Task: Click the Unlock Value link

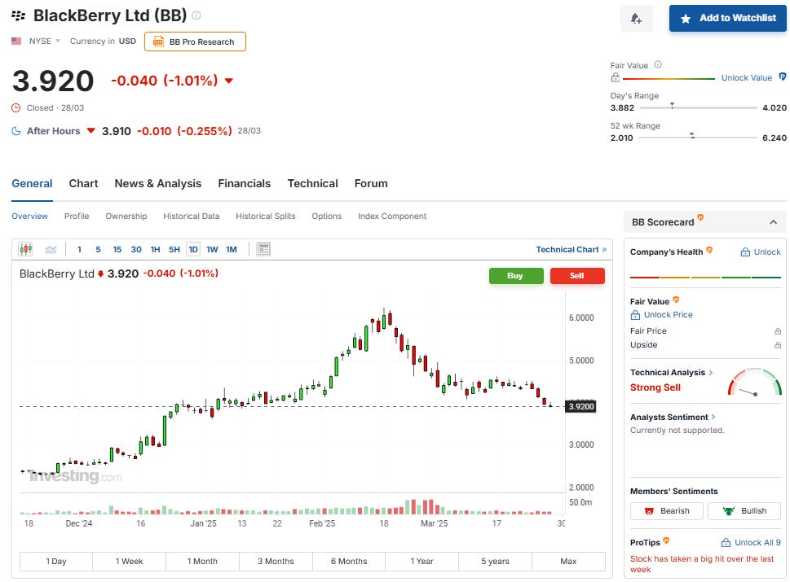Action: (746, 77)
